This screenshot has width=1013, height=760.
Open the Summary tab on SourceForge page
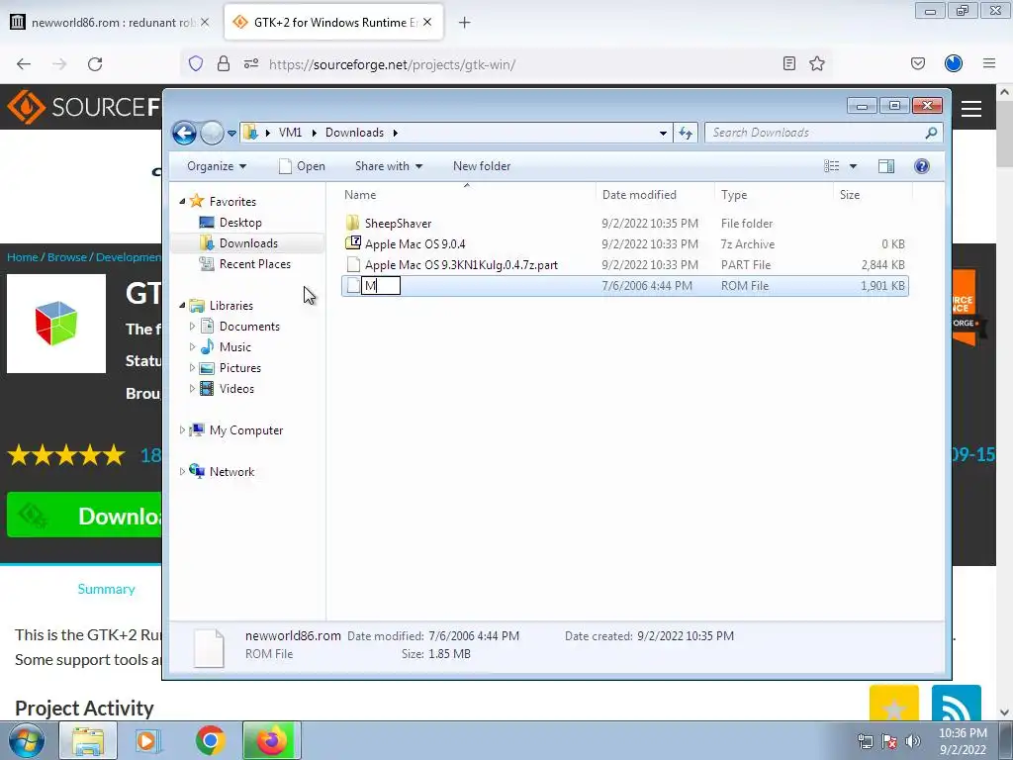pyautogui.click(x=107, y=589)
